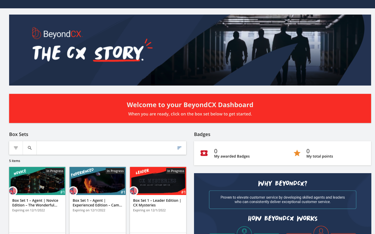This screenshot has width=375, height=234.
Task: Open the sort options icon in Box Sets
Action: (179, 148)
